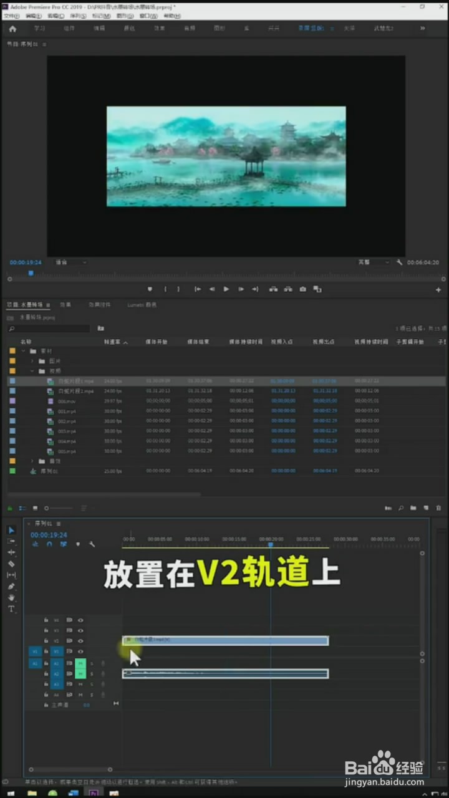The width and height of the screenshot is (449, 798).
Task: Open the Edit menu in the menu bar
Action: [34, 16]
